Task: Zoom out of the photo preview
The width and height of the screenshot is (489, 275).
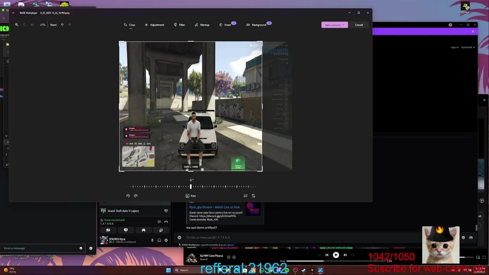Action: (24, 25)
